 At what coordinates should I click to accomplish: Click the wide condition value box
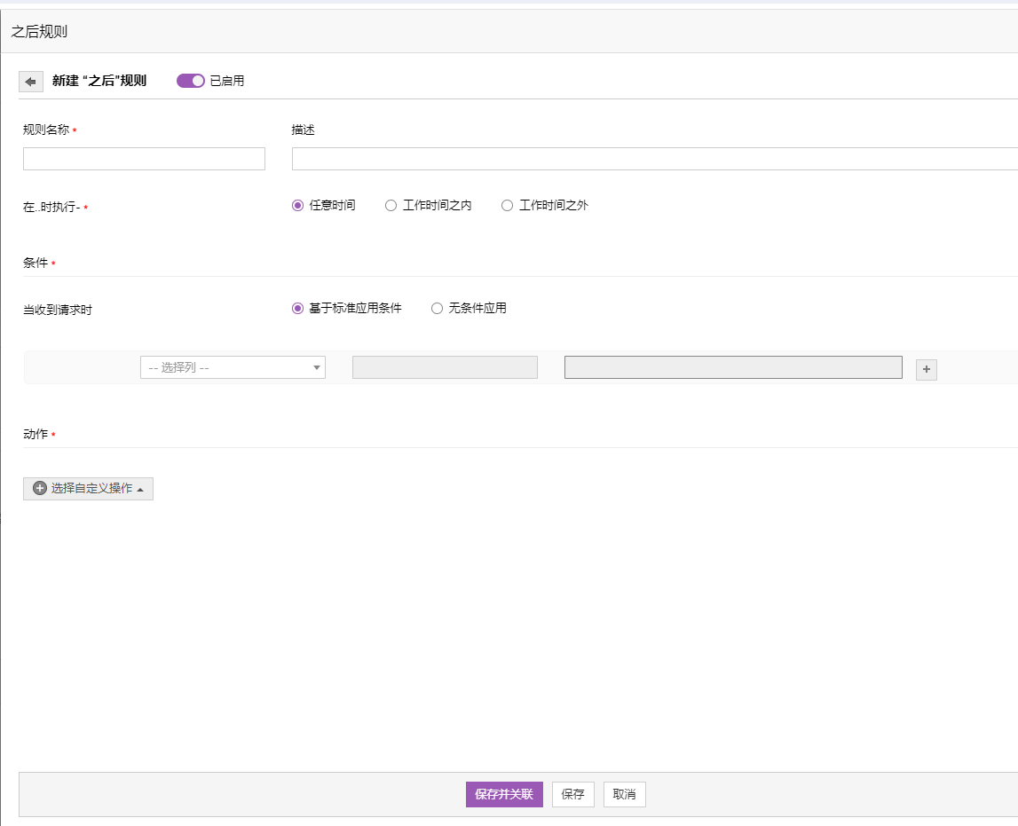click(733, 367)
